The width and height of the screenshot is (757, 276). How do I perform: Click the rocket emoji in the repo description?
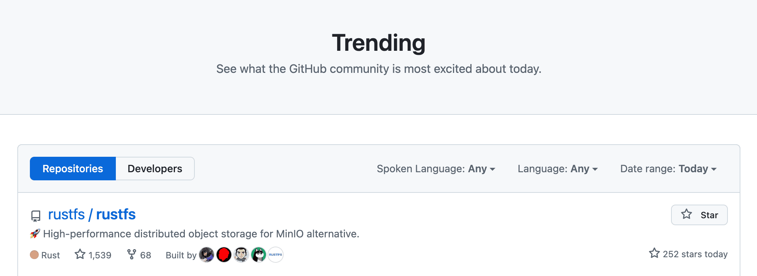(x=35, y=233)
